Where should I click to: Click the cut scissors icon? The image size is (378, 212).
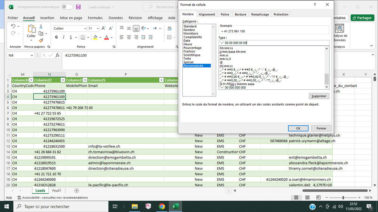tap(41, 26)
